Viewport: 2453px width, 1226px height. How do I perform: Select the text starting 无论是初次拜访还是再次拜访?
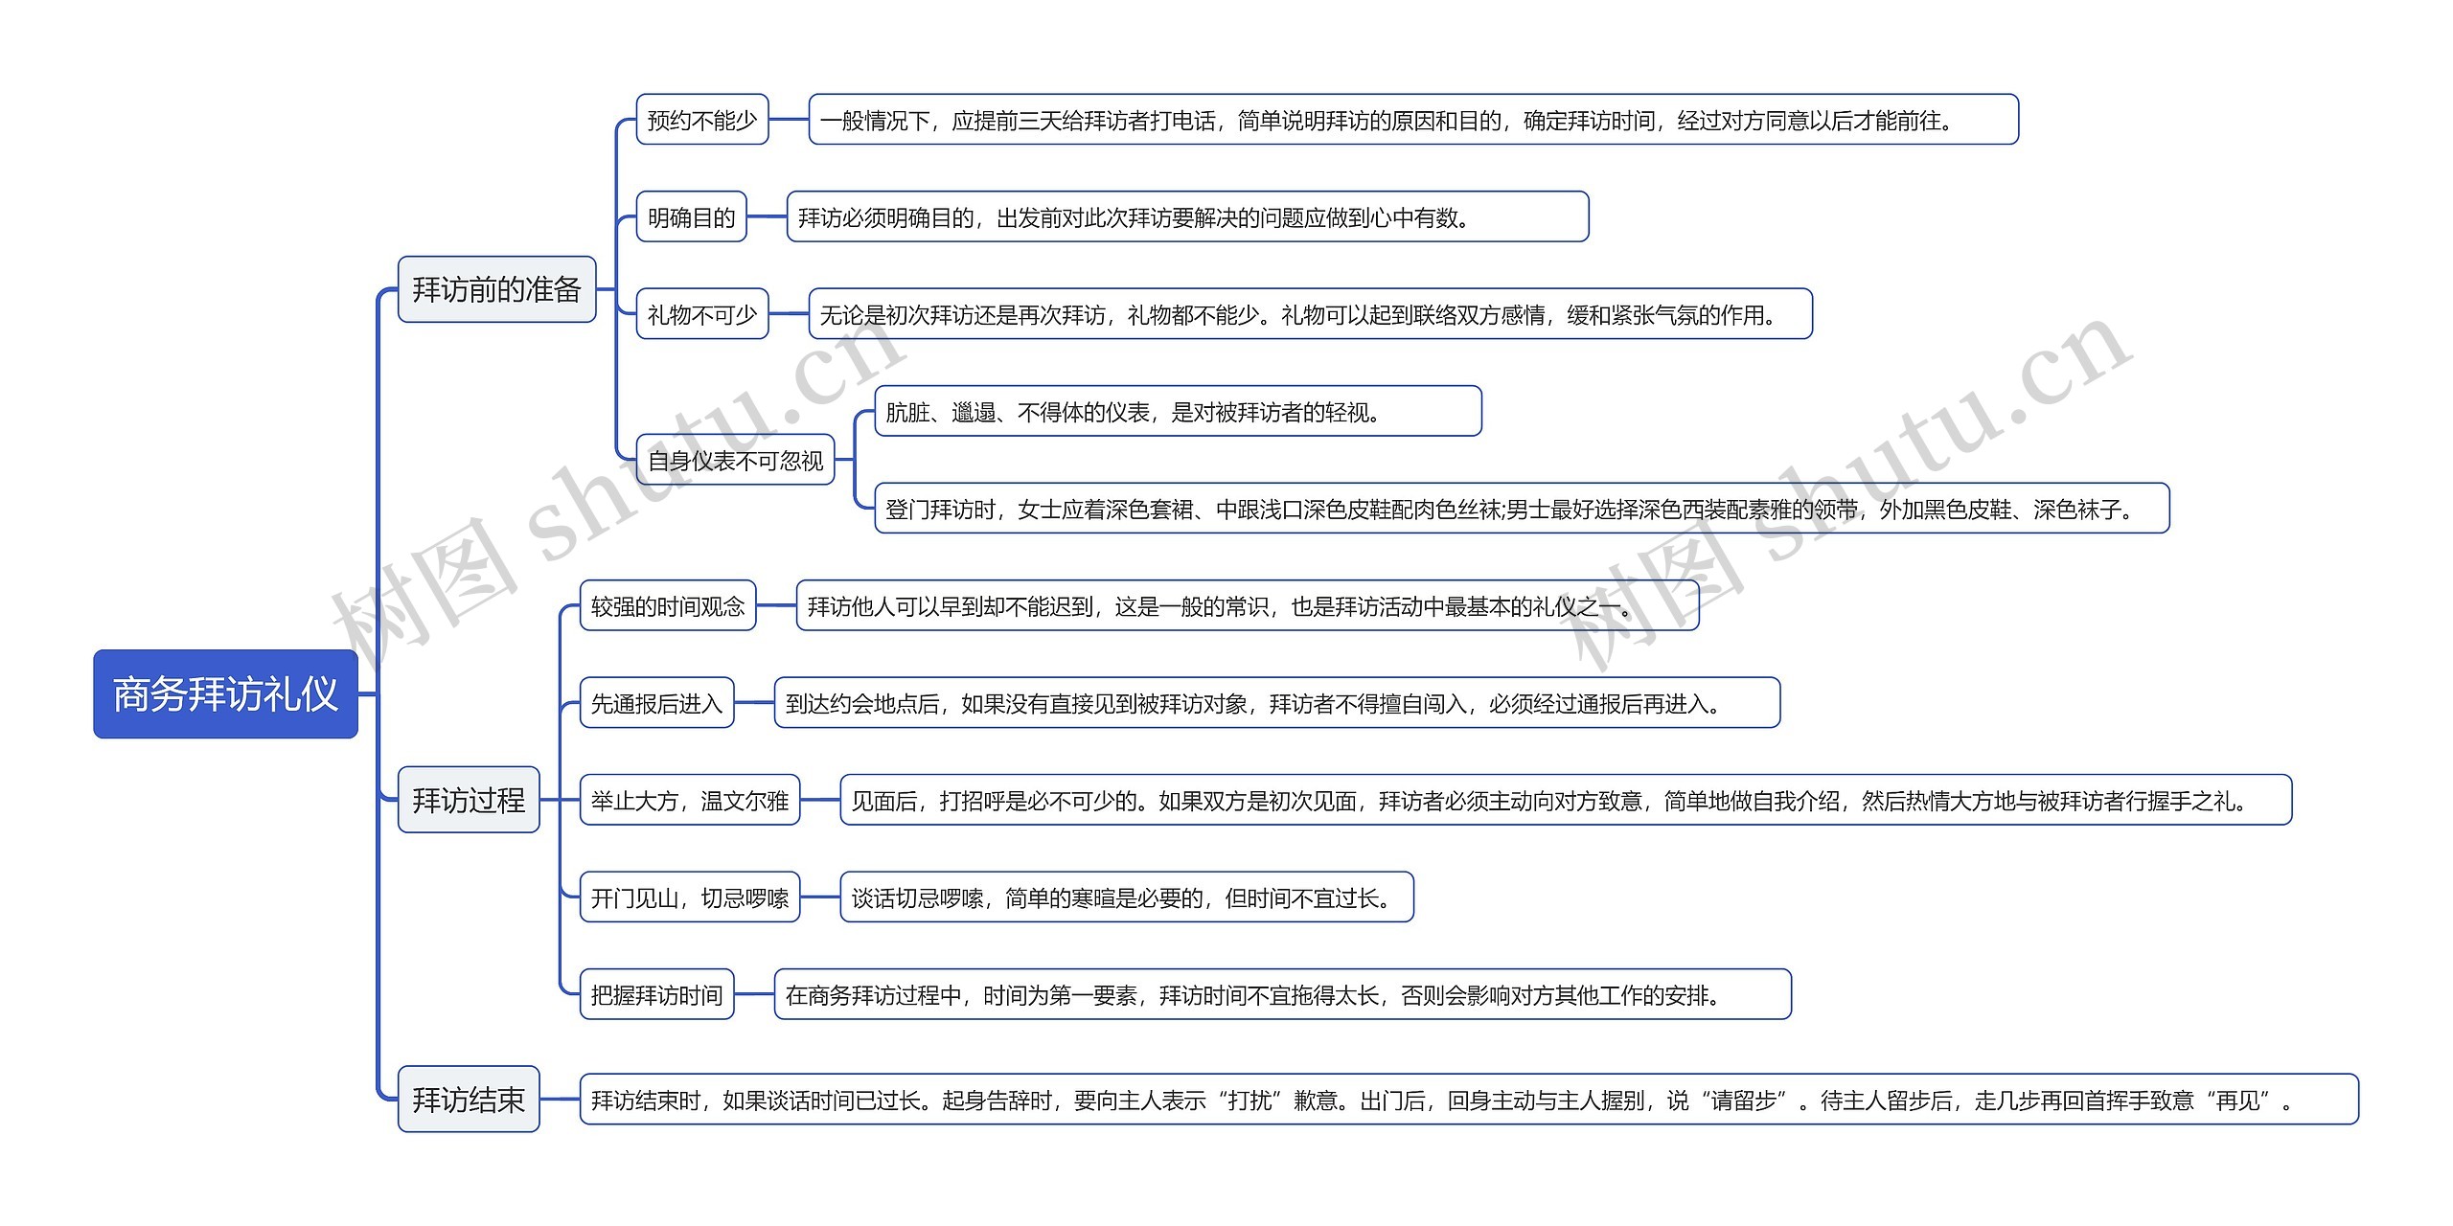point(1310,314)
